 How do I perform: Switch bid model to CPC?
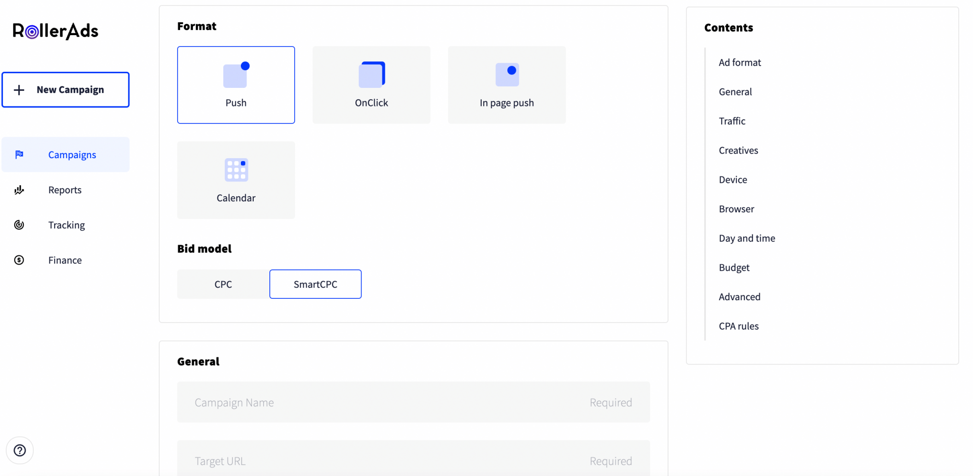pos(222,284)
